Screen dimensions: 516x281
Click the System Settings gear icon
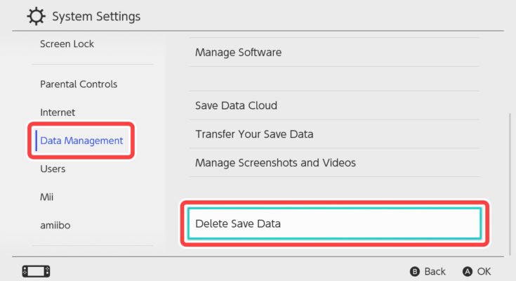pos(36,15)
